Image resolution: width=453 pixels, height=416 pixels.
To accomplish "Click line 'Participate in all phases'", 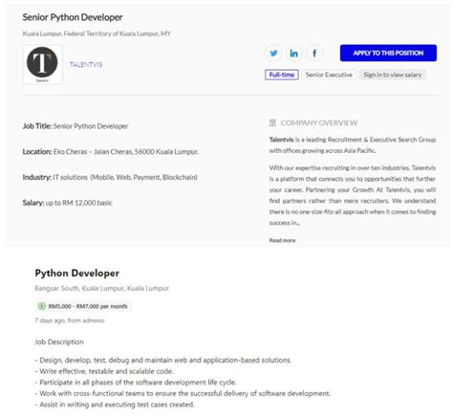I will pos(136,383).
